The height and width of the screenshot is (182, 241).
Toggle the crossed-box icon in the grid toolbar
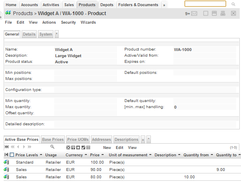pos(68,148)
